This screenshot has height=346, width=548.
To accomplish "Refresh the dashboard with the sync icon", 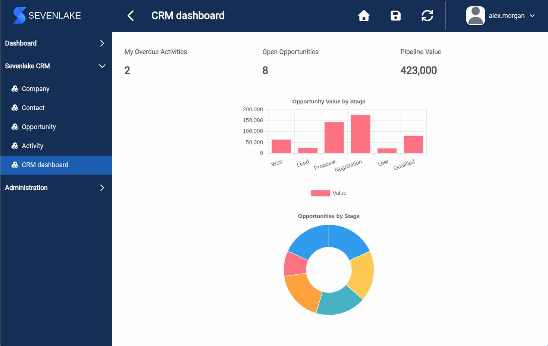I will click(x=427, y=16).
